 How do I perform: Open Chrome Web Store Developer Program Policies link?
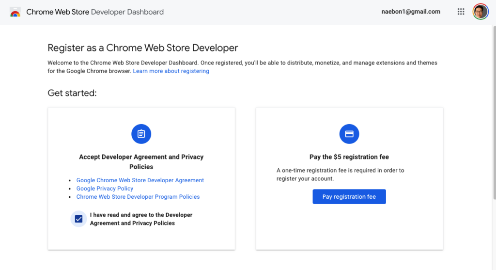[138, 197]
